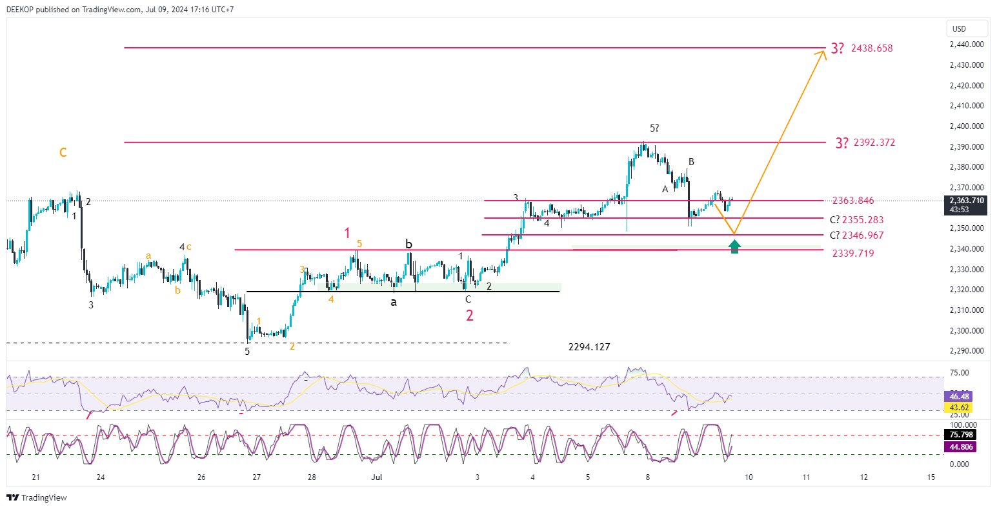The image size is (997, 509).
Task: Click date 21 on the time axis
Action: (35, 477)
